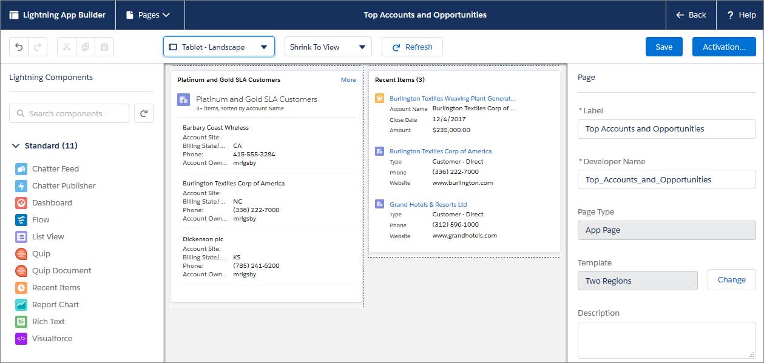Screen dimensions: 764x363
Task: Click the $235,000.00 amount value
Action: 451,130
